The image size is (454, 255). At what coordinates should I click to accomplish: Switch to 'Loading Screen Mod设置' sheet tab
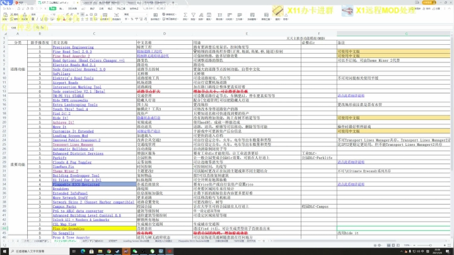pos(136,241)
